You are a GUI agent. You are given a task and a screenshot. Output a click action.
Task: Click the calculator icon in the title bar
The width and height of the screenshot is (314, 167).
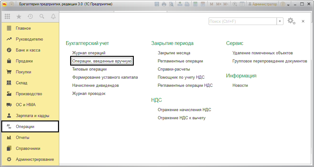coord(196,4)
